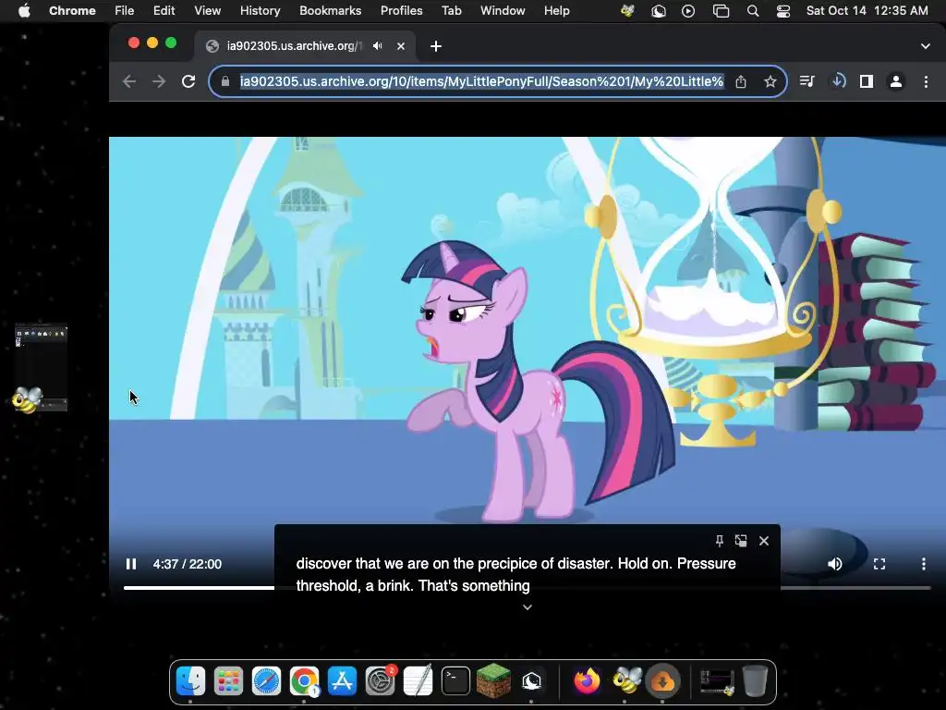Screen dimensions: 946x710
Task: Open Minecraft from the dock
Action: tap(493, 680)
